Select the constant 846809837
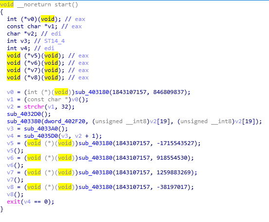 coord(168,92)
